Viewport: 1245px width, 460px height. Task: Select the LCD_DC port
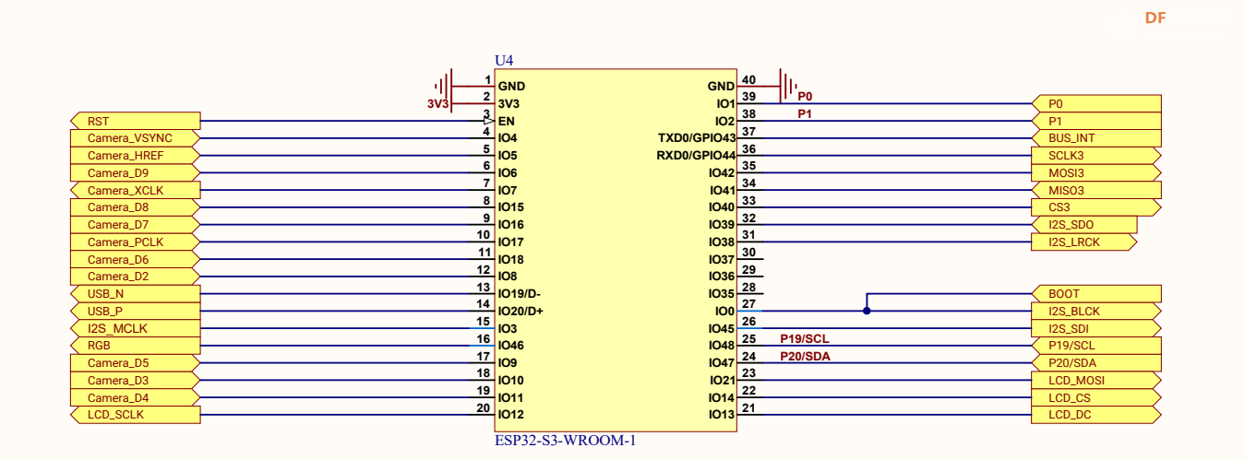[x=1096, y=415]
